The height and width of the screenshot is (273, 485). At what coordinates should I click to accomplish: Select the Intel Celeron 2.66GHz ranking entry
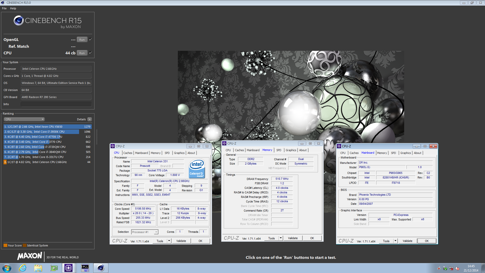(x=47, y=162)
